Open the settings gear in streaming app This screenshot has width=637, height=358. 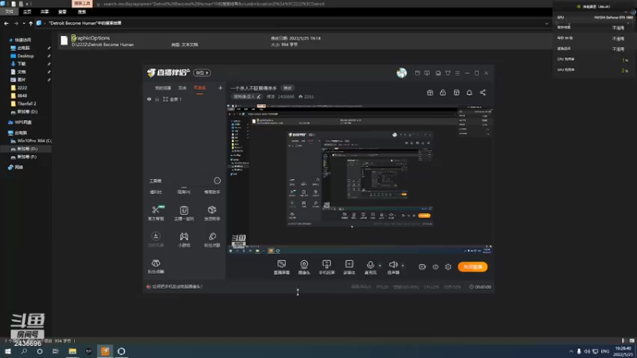[448, 267]
